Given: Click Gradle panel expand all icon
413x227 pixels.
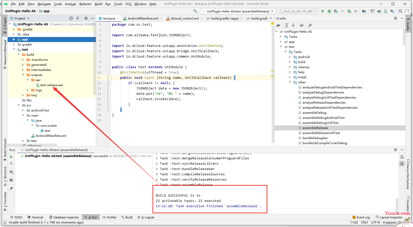Looking at the screenshot, I should pyautogui.click(x=286, y=25).
